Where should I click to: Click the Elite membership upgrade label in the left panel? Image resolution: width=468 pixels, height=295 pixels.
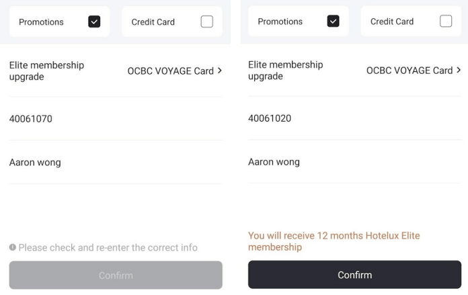[x=46, y=71]
